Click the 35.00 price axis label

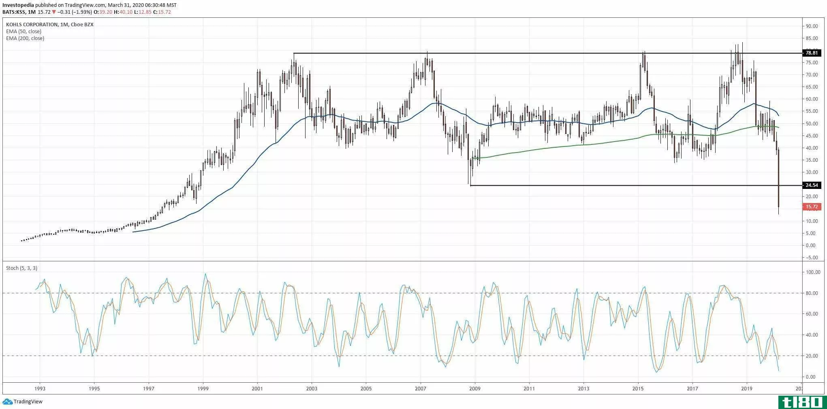812,160
